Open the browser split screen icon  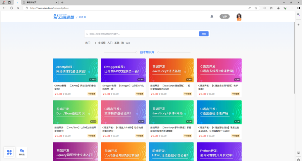point(264,8)
